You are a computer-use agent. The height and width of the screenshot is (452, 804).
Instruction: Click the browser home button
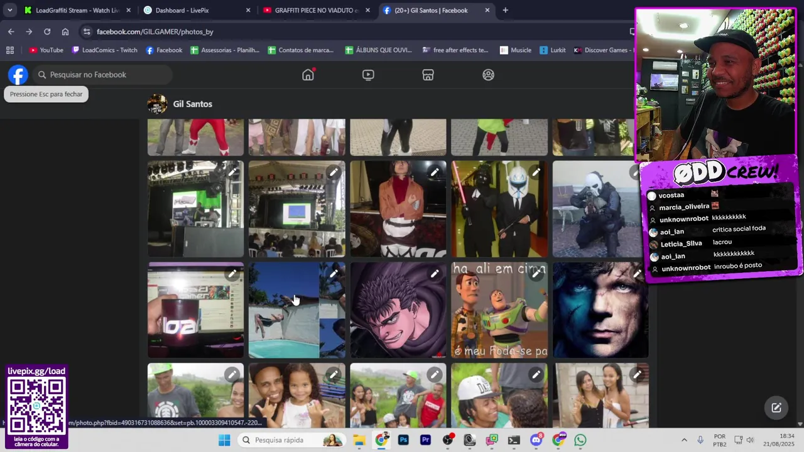[x=65, y=31]
